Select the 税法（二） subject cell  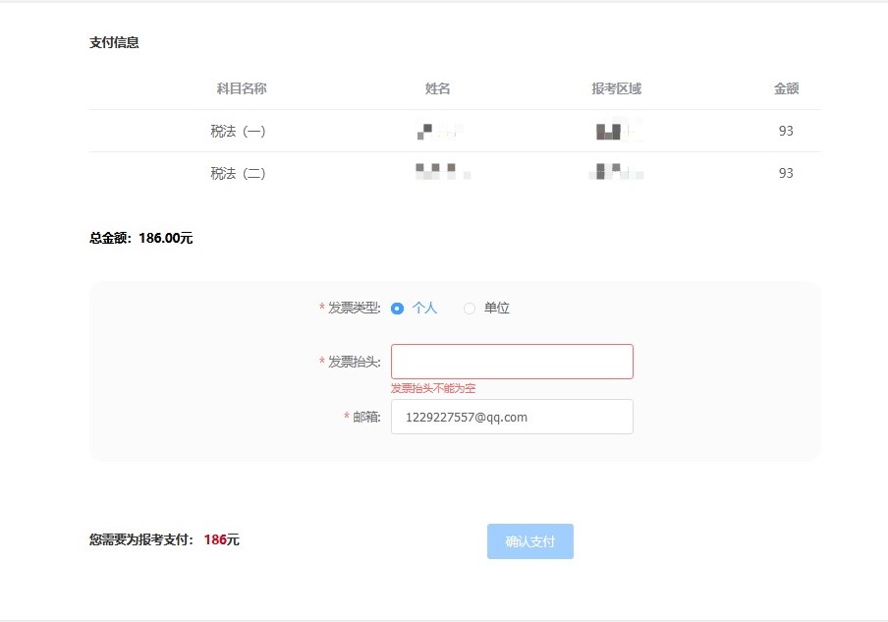pyautogui.click(x=238, y=173)
